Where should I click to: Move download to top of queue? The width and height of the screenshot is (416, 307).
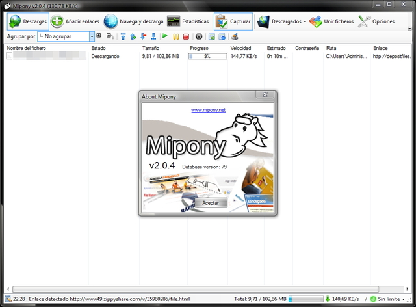(123, 36)
